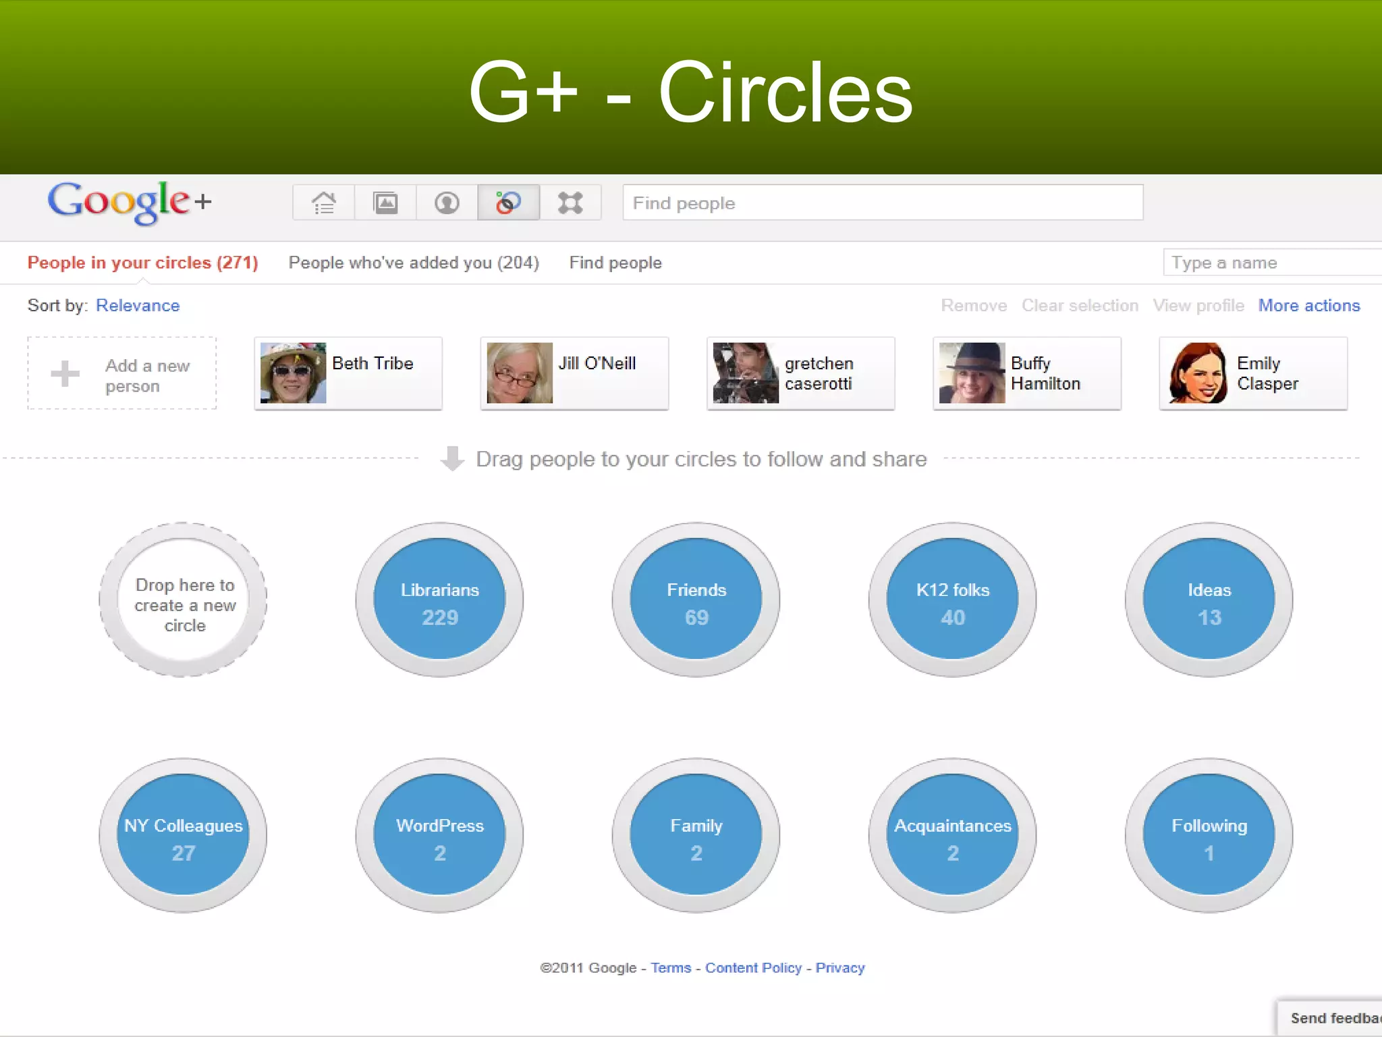
Task: Click View profile
Action: coord(1198,305)
